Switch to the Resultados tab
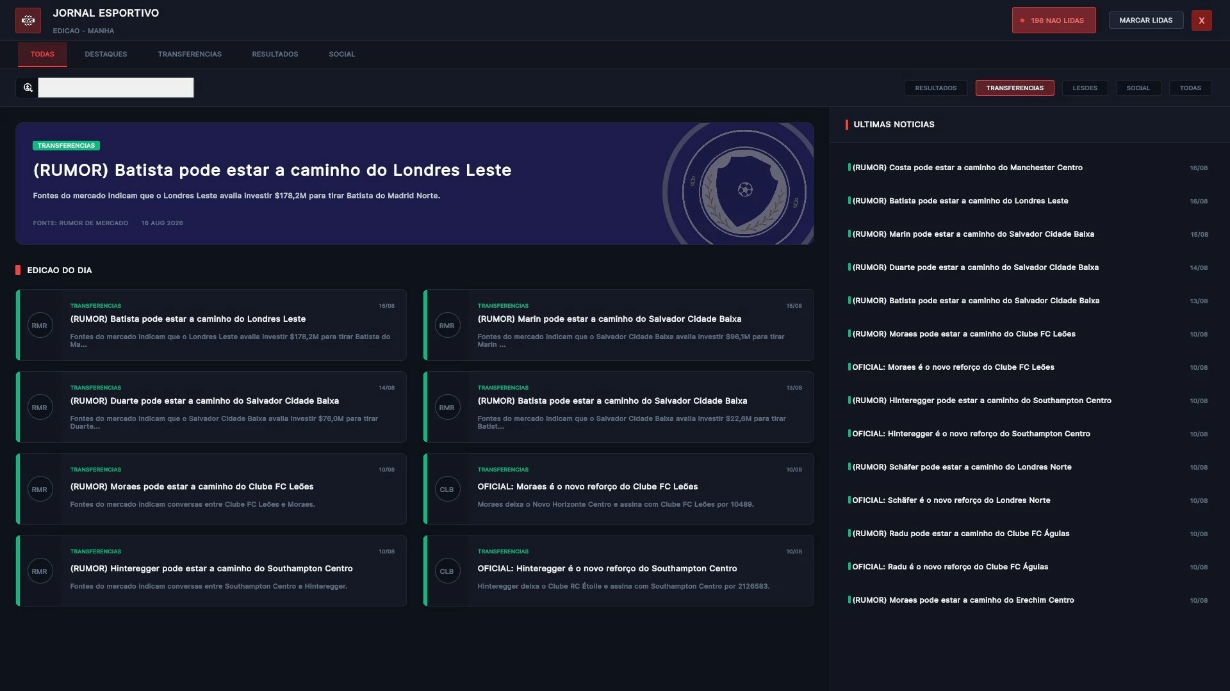 point(275,54)
